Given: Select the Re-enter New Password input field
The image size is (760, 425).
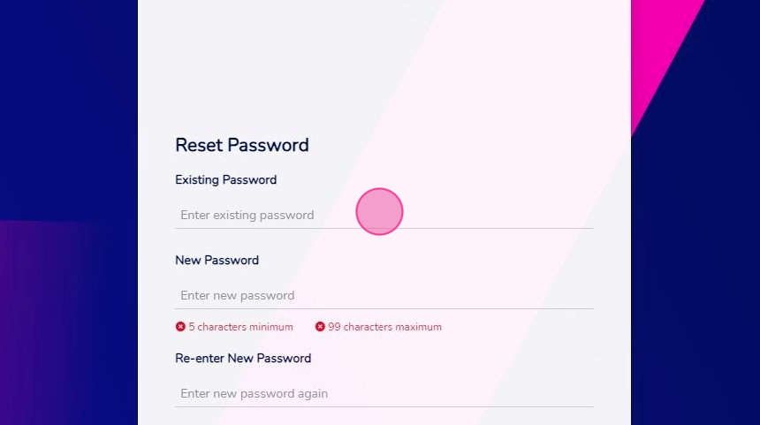Looking at the screenshot, I should click(x=384, y=393).
